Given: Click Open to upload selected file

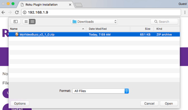Looking at the screenshot, I should point(169,103).
